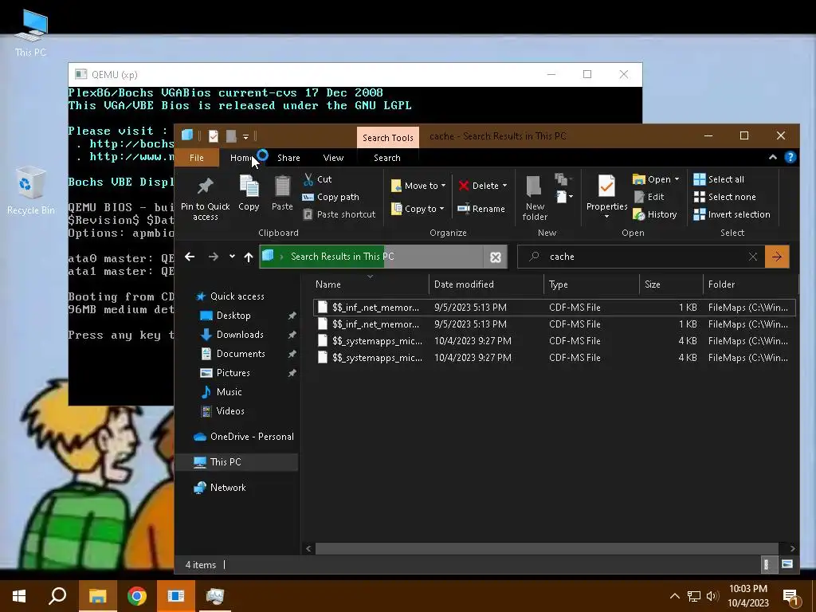Select first $$_systemapps_mic file 10/4/2023
The image size is (816, 612).
[x=555, y=341]
